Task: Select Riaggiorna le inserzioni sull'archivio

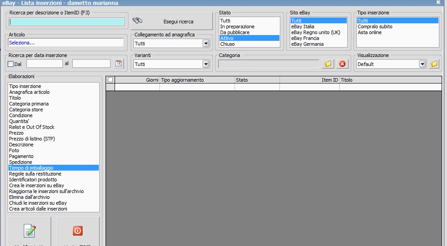Action: (53, 191)
